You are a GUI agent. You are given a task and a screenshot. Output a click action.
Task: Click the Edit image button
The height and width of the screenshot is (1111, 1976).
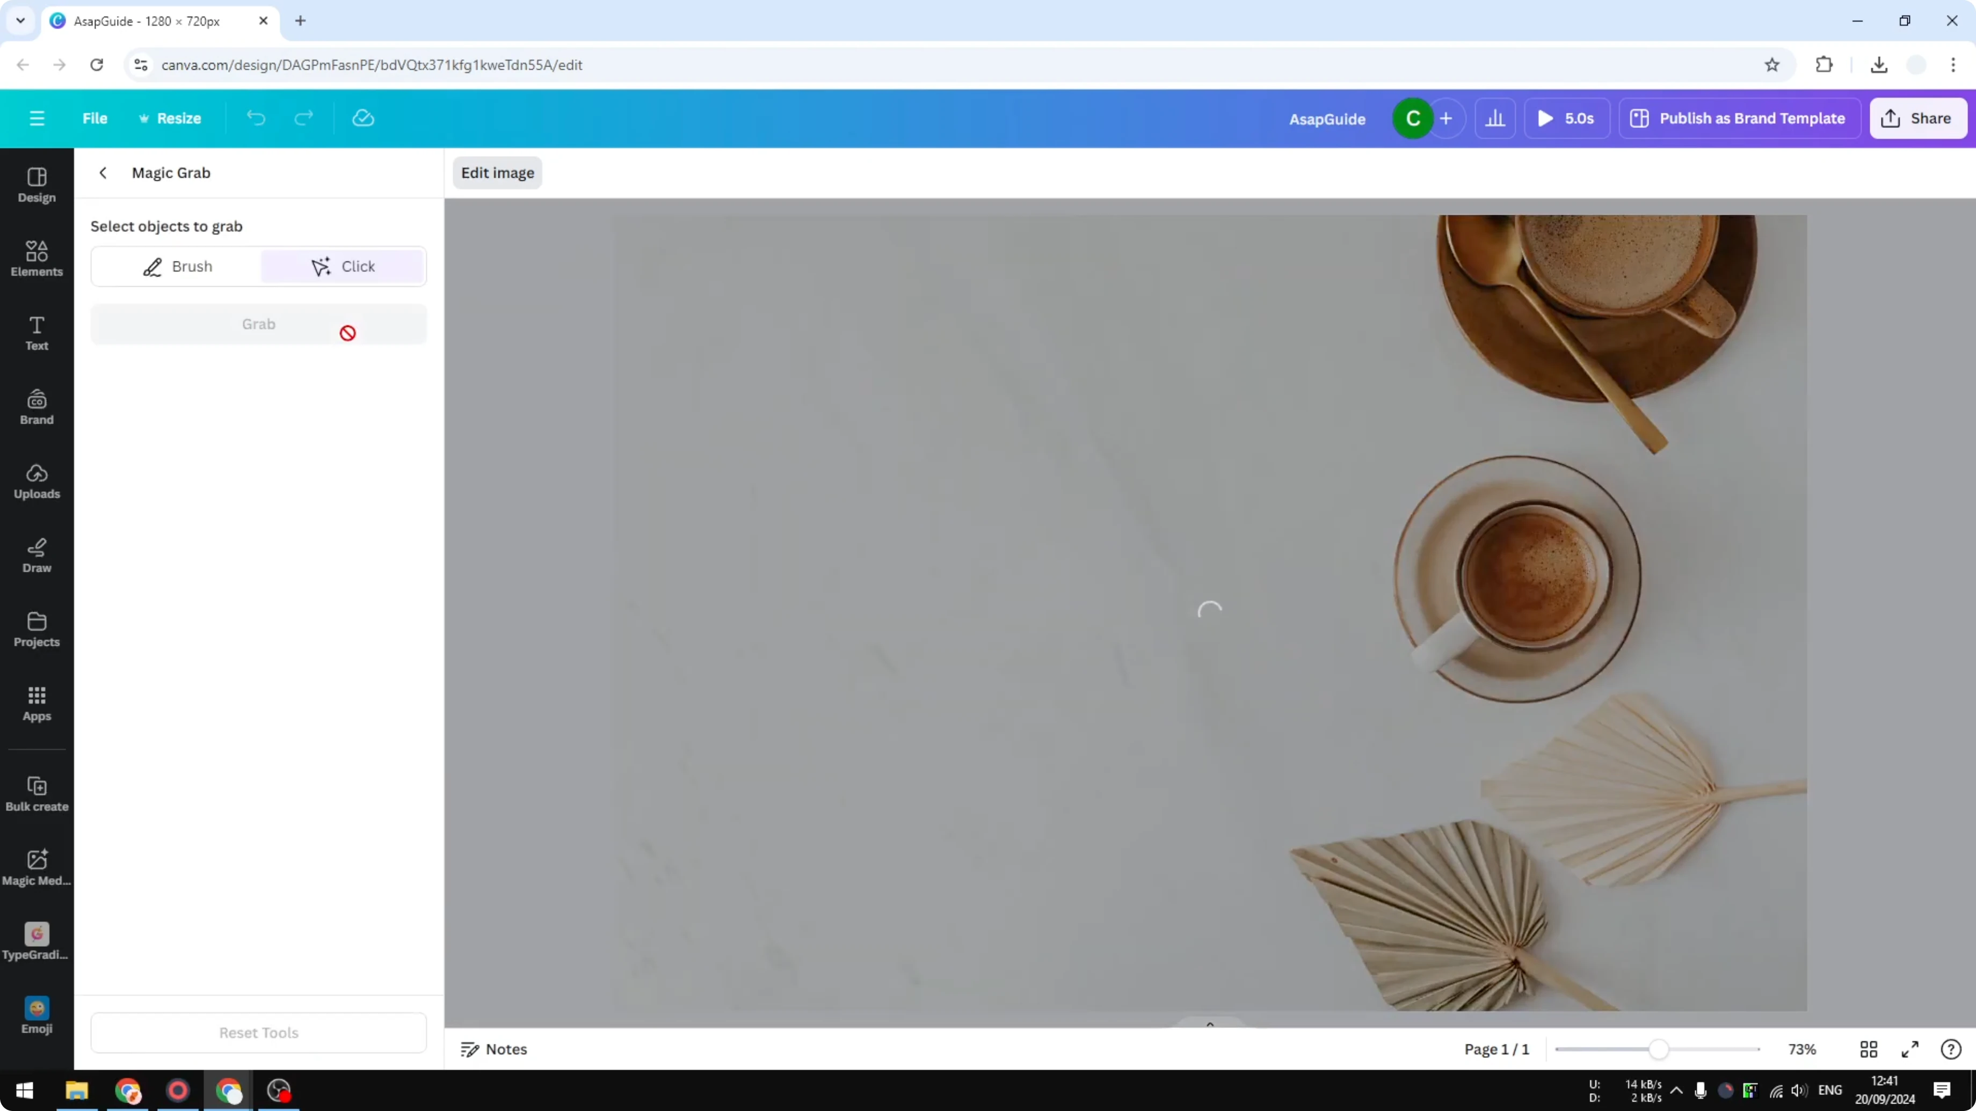pyautogui.click(x=497, y=172)
